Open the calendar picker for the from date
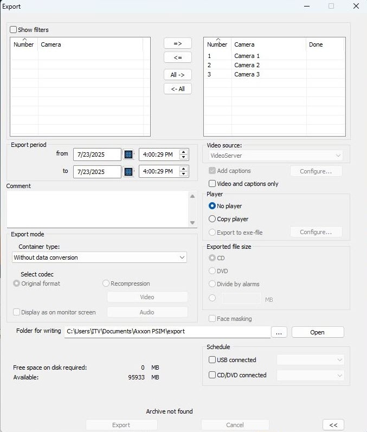The image size is (367, 432). click(x=128, y=154)
